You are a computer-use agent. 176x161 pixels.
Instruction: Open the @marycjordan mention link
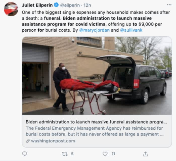tap(94, 30)
